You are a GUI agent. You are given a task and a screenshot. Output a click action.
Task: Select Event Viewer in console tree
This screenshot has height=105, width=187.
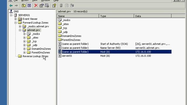coord(30,19)
